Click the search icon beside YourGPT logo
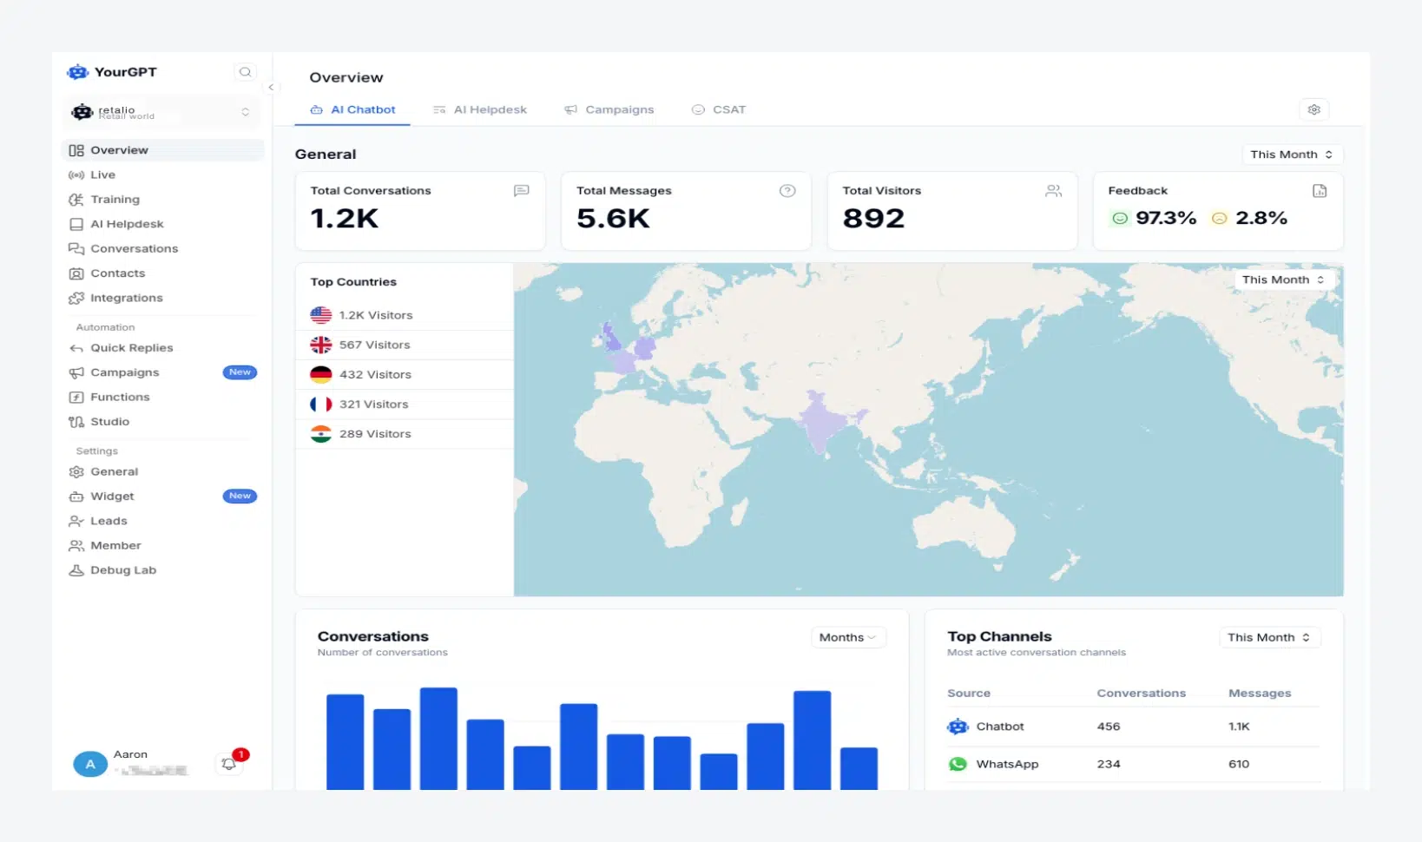The height and width of the screenshot is (842, 1422). pyautogui.click(x=245, y=72)
